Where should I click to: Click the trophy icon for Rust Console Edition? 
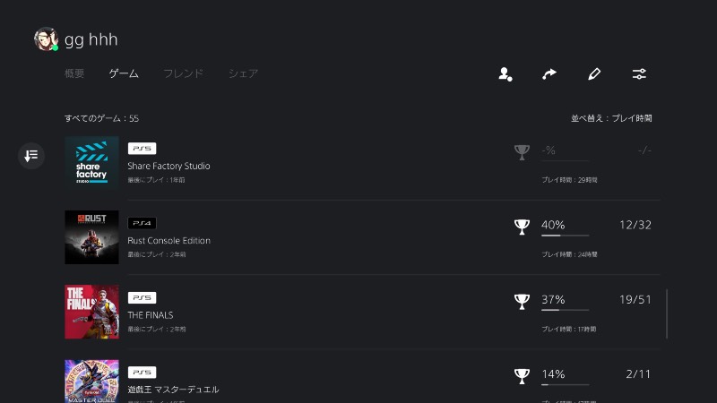pos(522,227)
